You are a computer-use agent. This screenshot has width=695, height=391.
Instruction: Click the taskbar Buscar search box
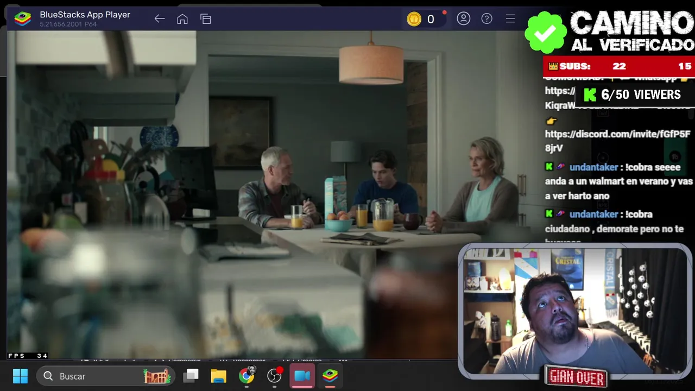click(x=106, y=376)
